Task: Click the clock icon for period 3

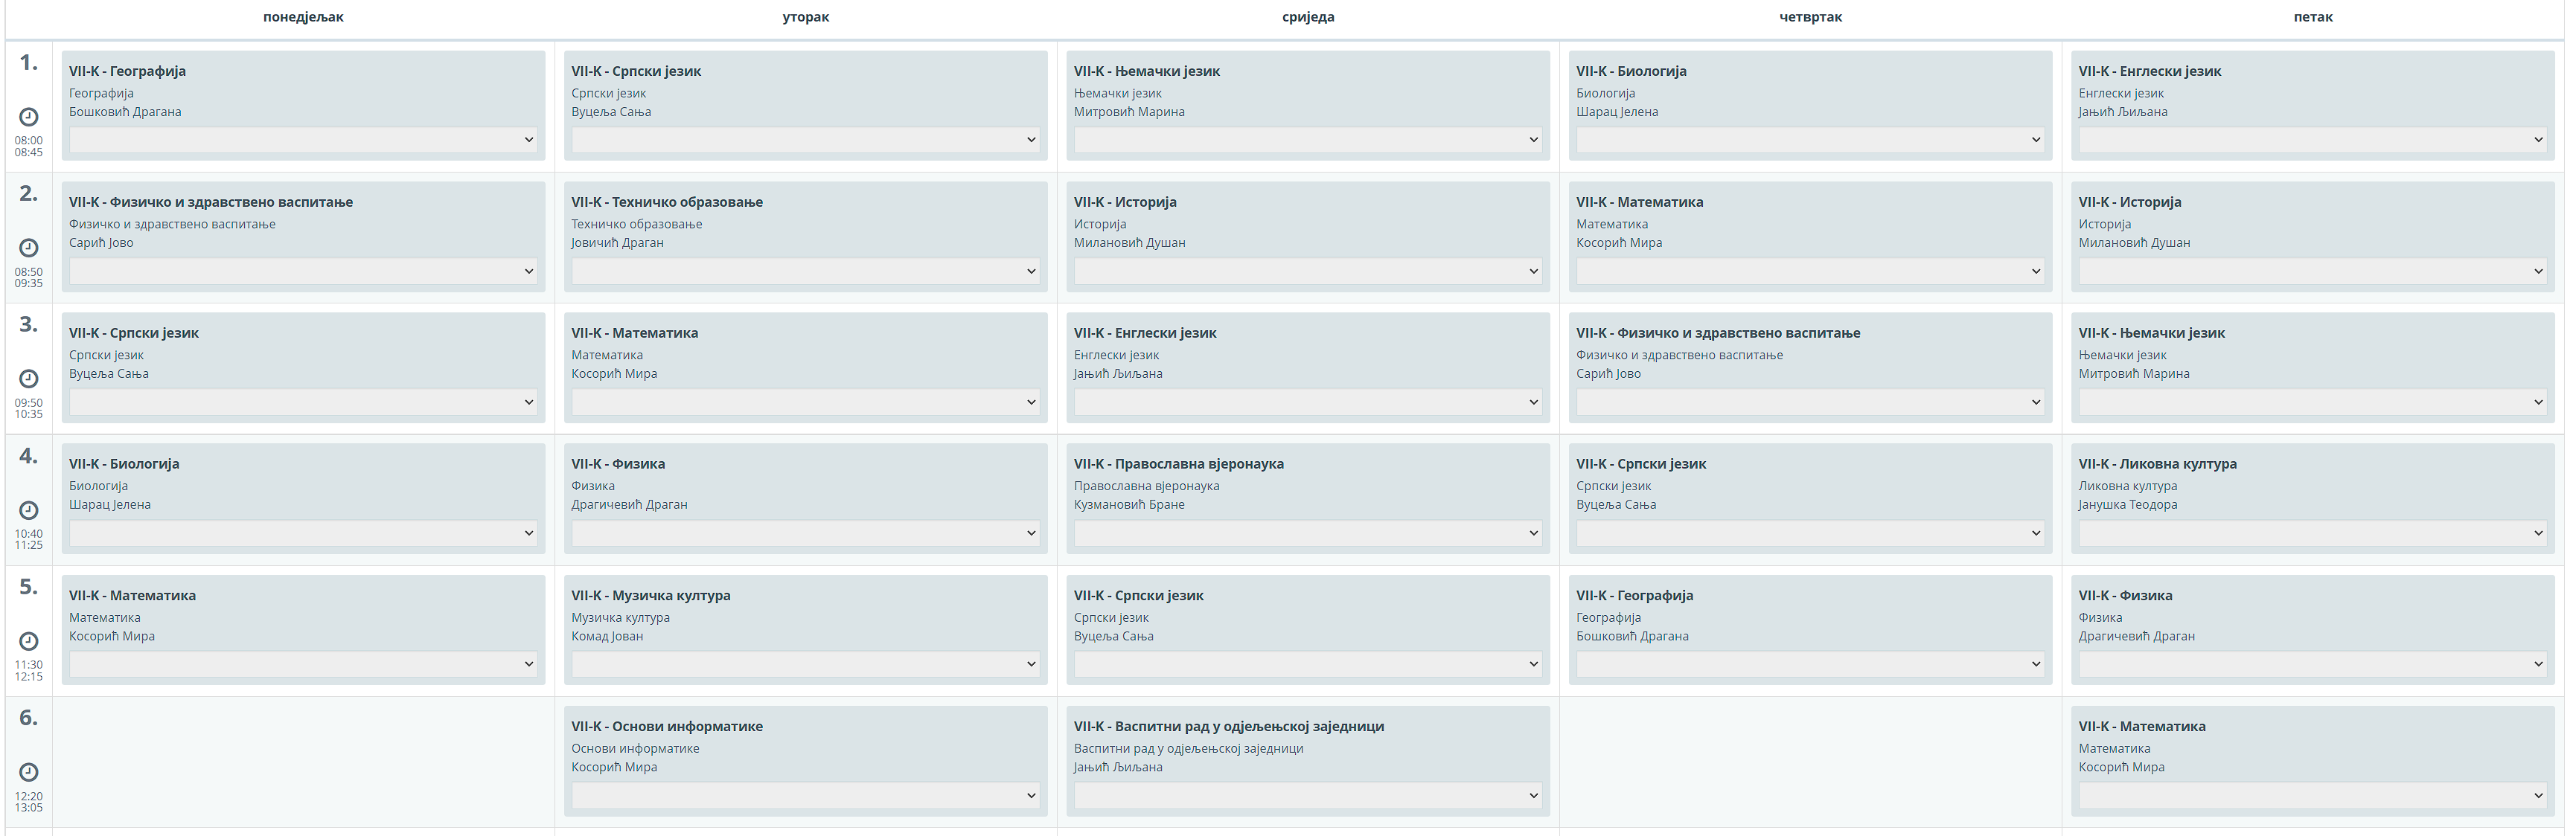Action: point(29,379)
